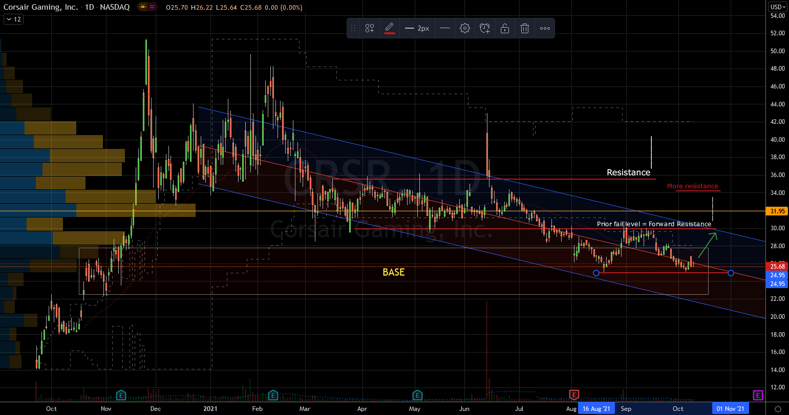Open more options in the drawing toolbar

tap(545, 28)
